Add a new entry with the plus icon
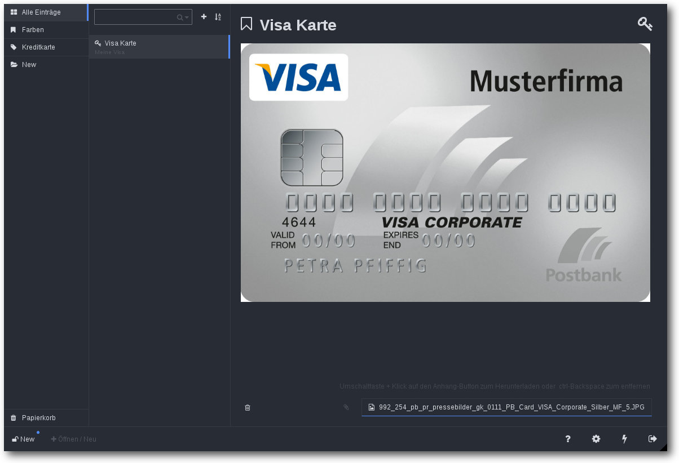This screenshot has width=679, height=463. pyautogui.click(x=204, y=17)
